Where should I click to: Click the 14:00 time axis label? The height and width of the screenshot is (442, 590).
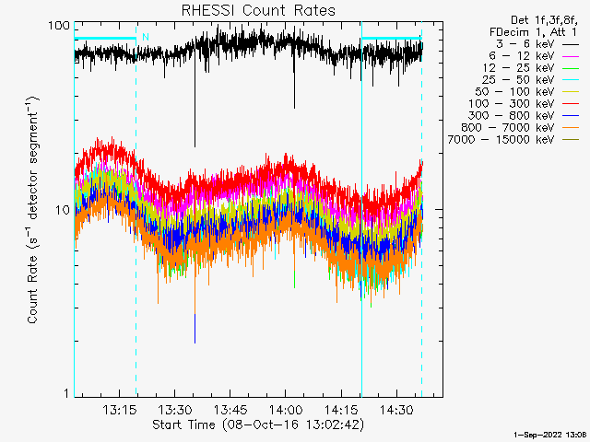[x=285, y=410]
